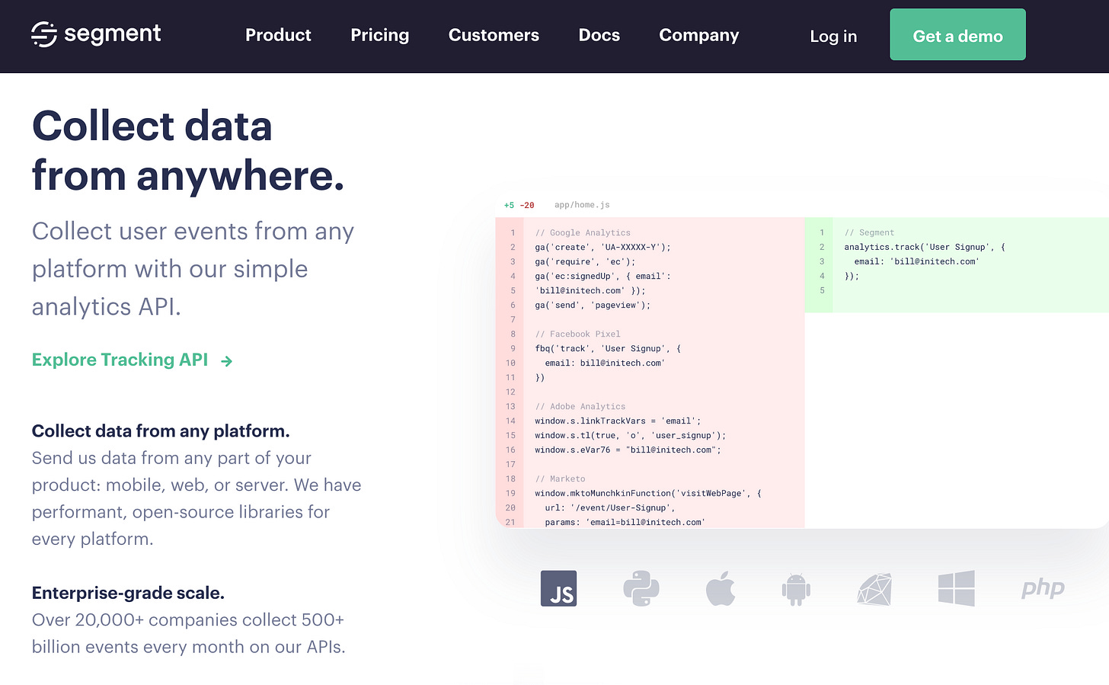Select the Android platform icon
1109x685 pixels.
796,589
